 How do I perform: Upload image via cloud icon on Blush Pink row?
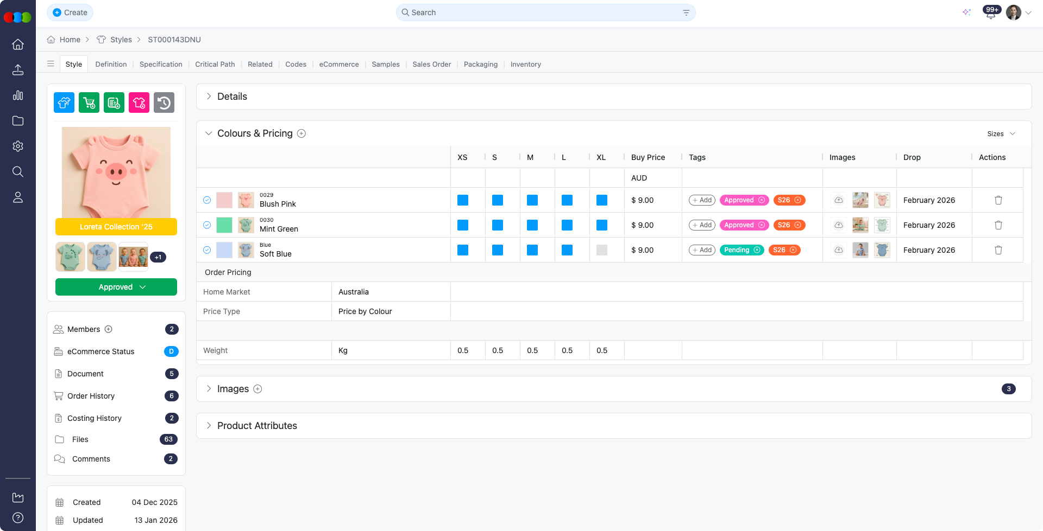tap(838, 200)
